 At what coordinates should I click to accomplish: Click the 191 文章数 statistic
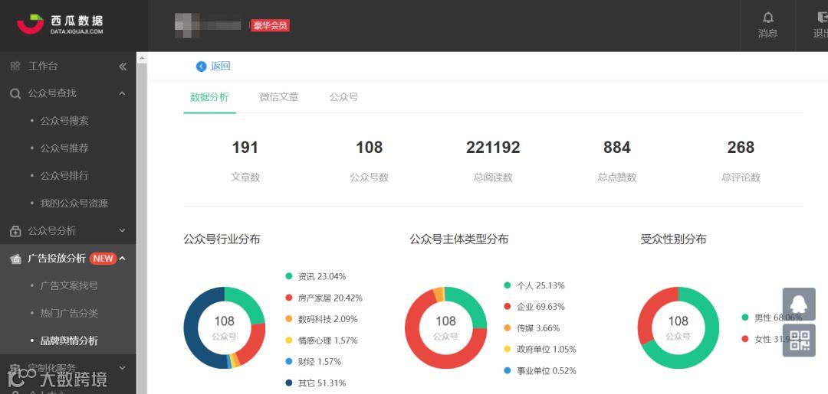click(x=245, y=161)
